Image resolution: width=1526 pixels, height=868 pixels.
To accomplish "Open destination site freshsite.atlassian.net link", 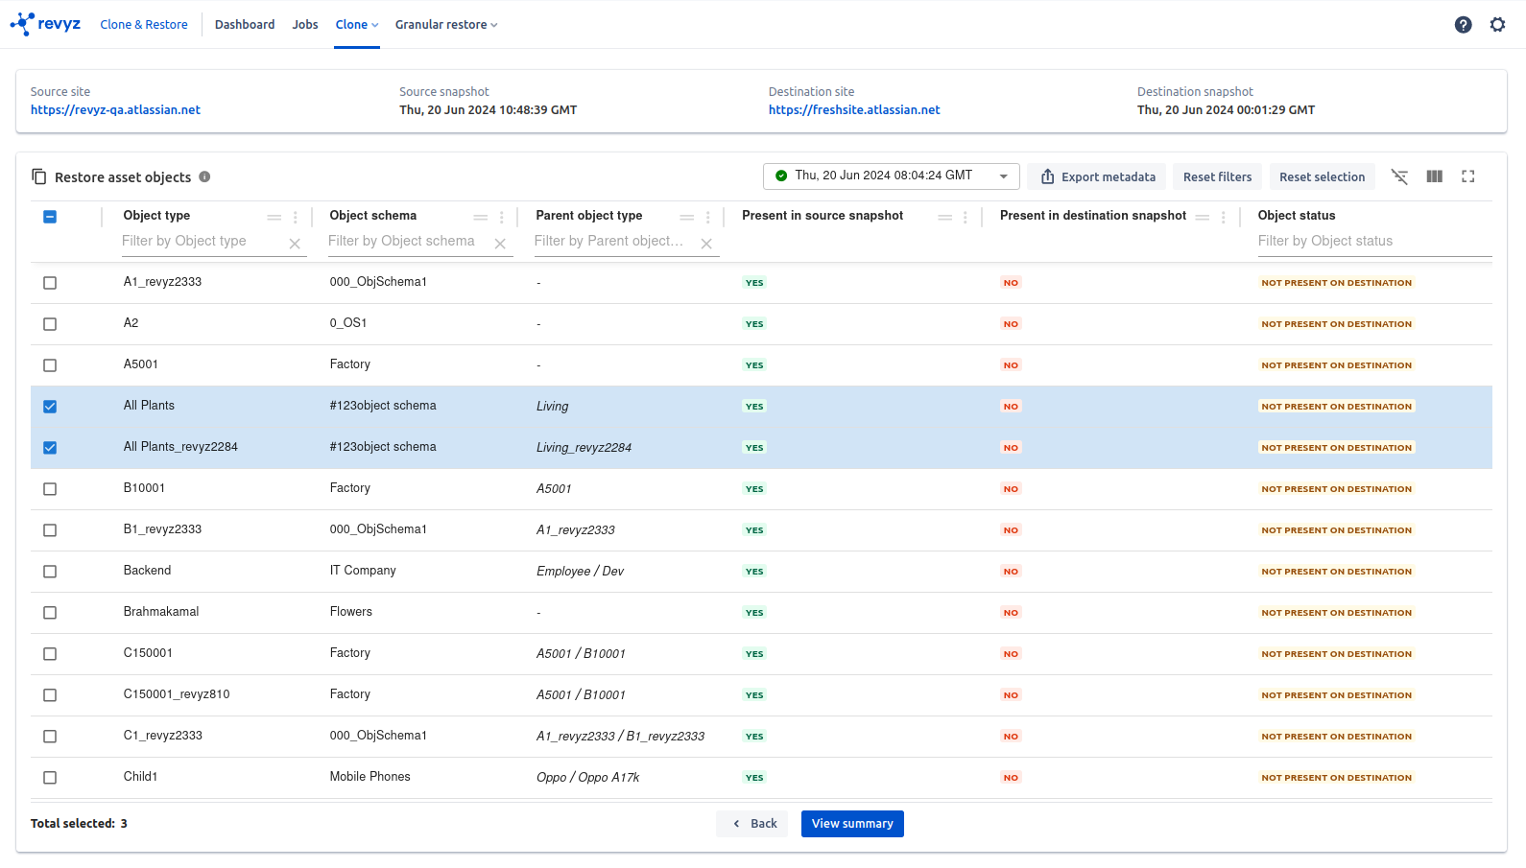I will tap(854, 110).
